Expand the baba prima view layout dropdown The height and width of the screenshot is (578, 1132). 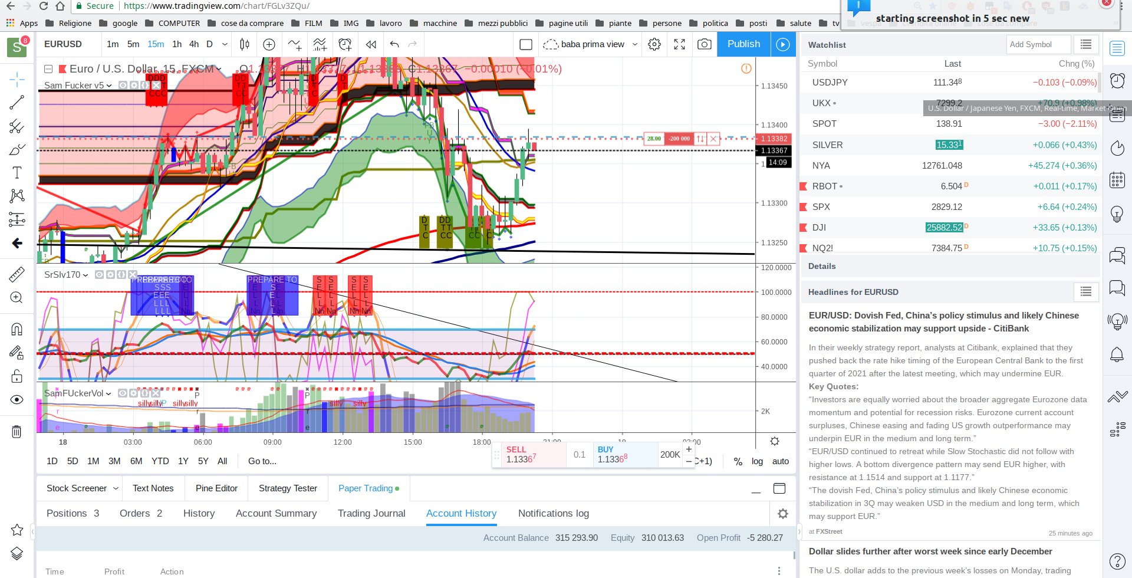click(635, 44)
